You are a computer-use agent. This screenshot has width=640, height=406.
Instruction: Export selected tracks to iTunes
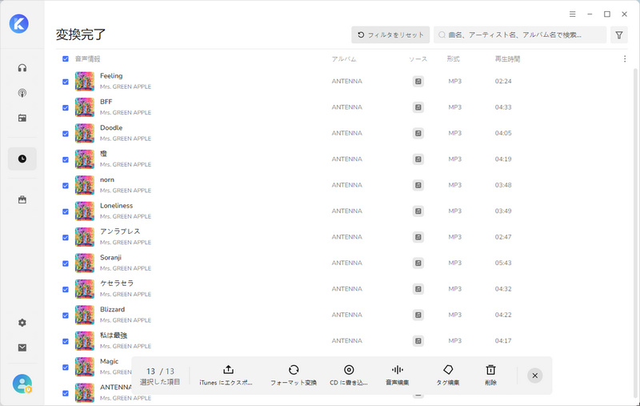[x=226, y=375]
